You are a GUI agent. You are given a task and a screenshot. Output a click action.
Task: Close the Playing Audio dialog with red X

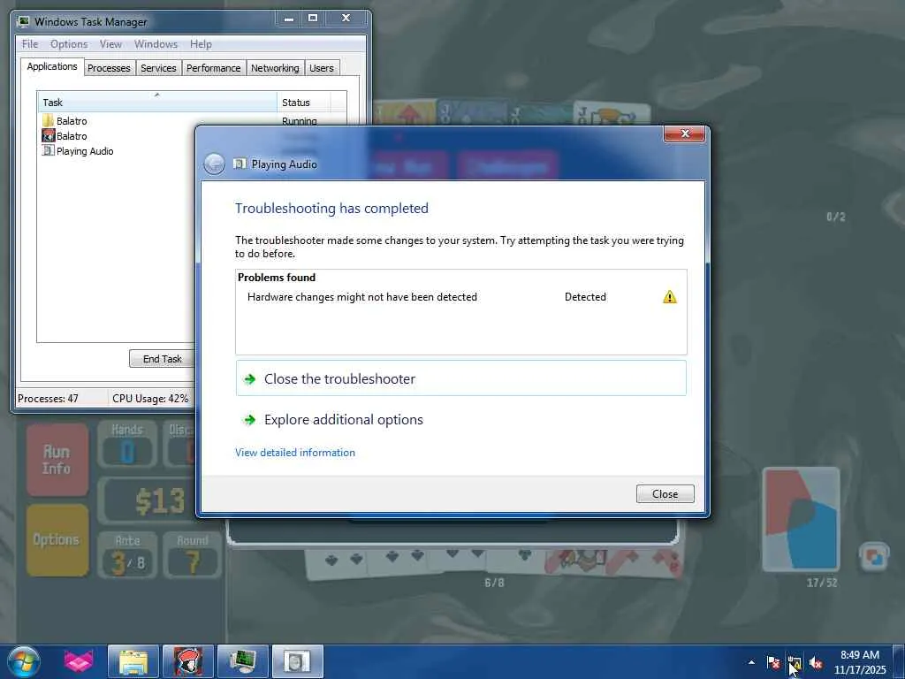685,134
